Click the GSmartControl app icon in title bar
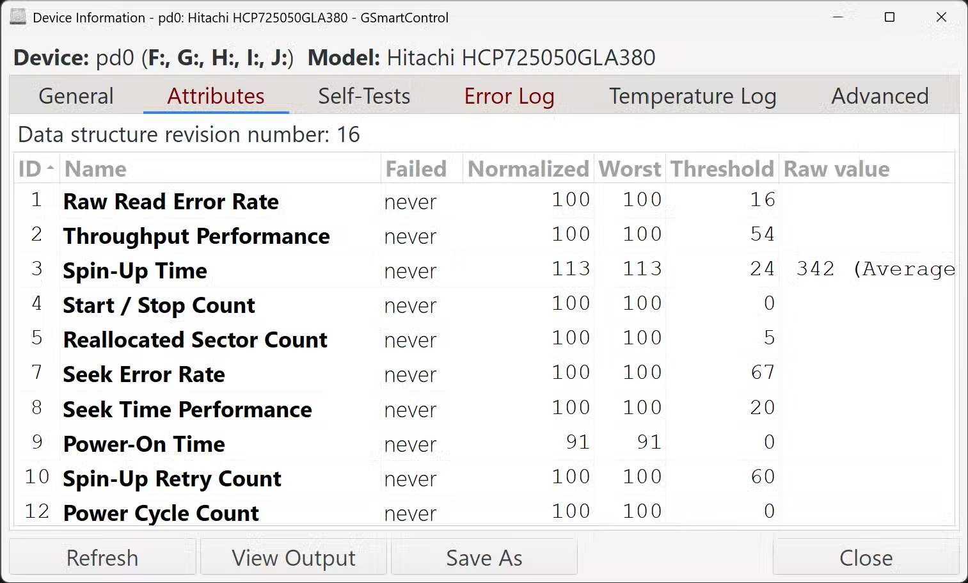This screenshot has height=583, width=968. click(x=18, y=17)
